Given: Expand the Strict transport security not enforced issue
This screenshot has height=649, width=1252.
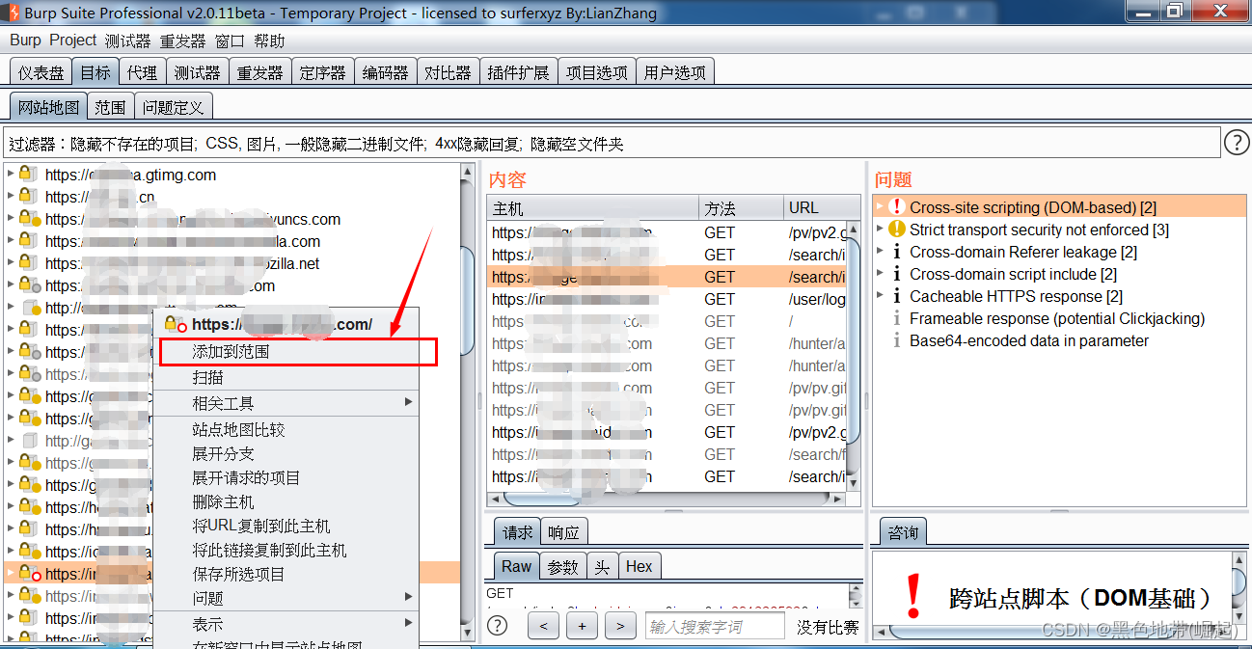Looking at the screenshot, I should 880,230.
